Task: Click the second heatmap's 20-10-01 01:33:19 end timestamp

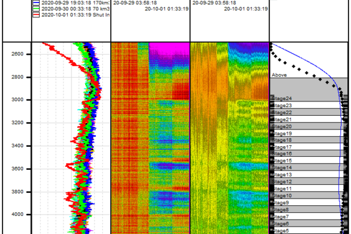Action: 246,9
